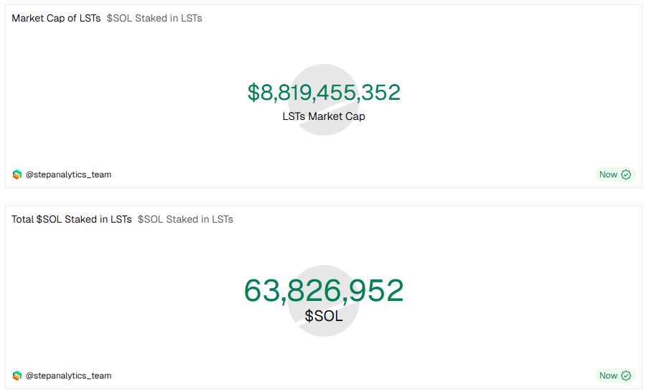Visit @stepanalytics_team profile from the Total $SOL Staked panel

point(68,376)
